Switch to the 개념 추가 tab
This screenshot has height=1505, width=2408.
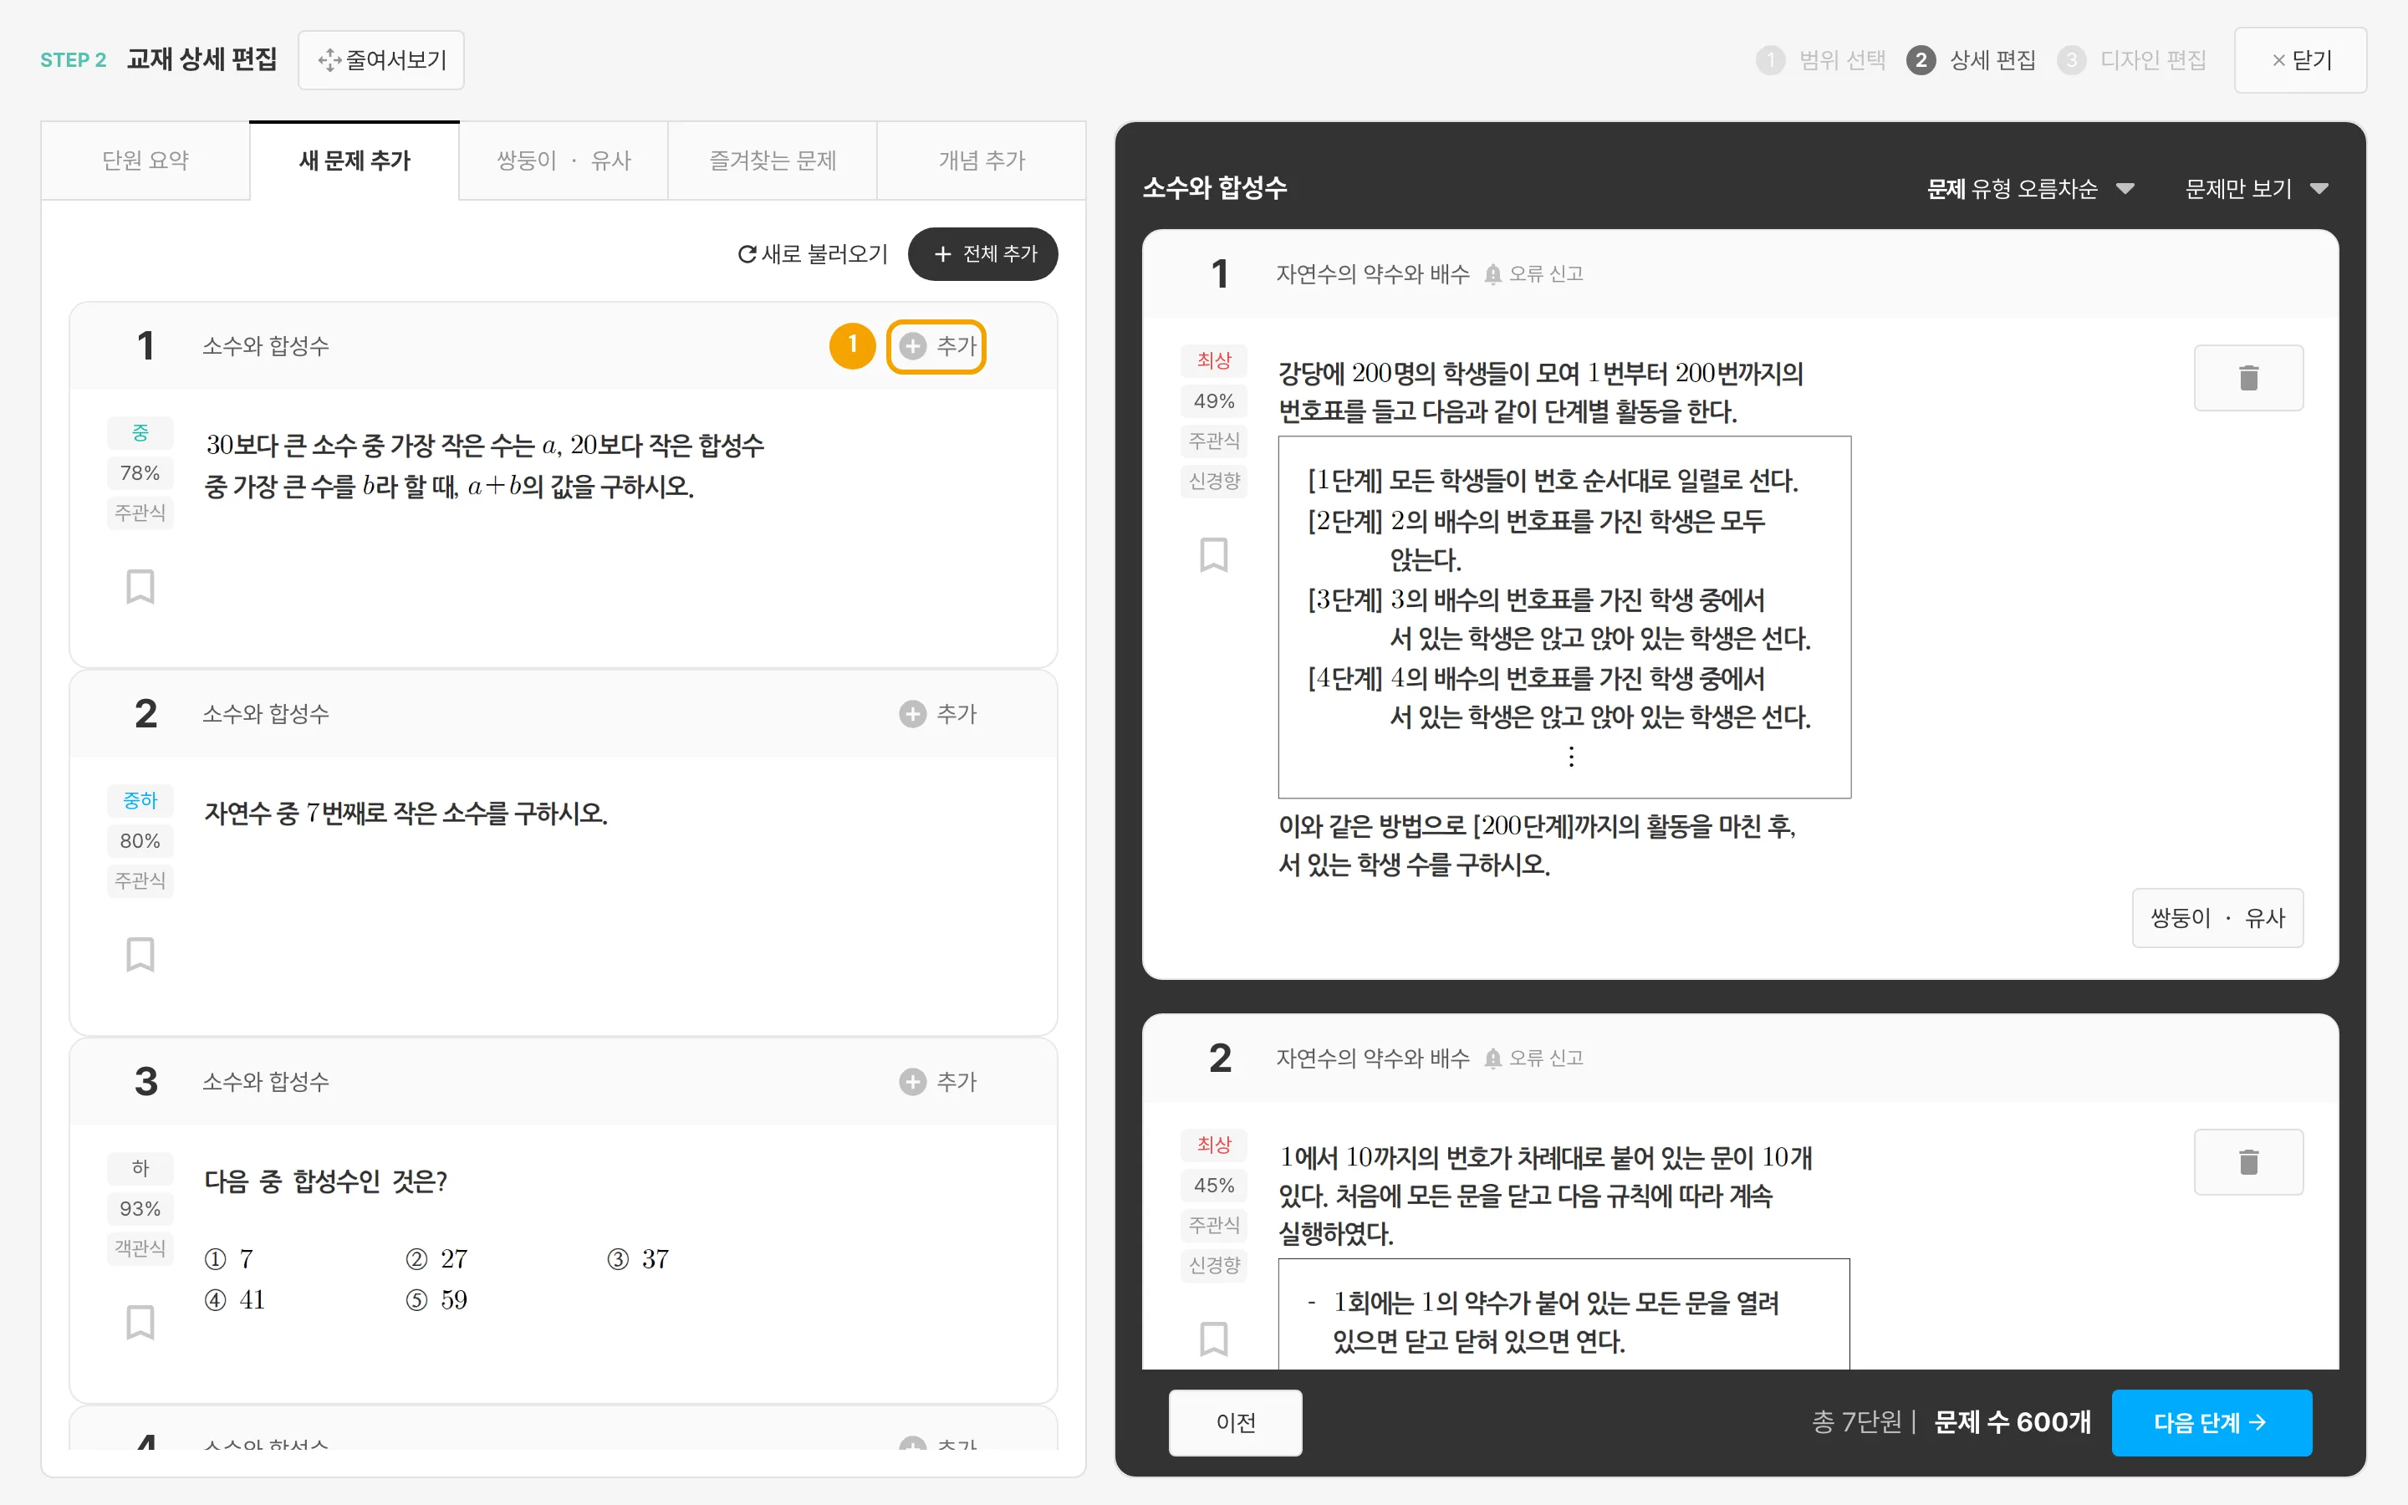[981, 161]
